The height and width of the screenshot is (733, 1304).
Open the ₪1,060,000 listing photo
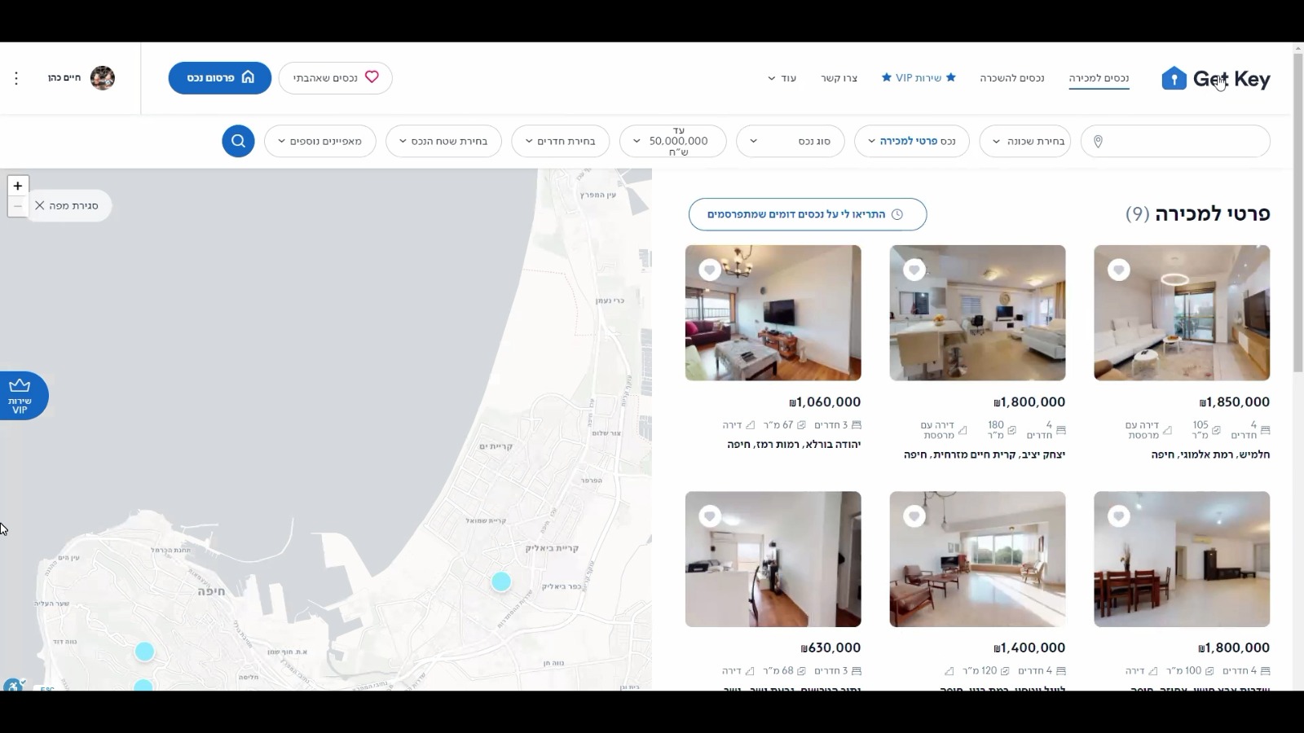[773, 313]
